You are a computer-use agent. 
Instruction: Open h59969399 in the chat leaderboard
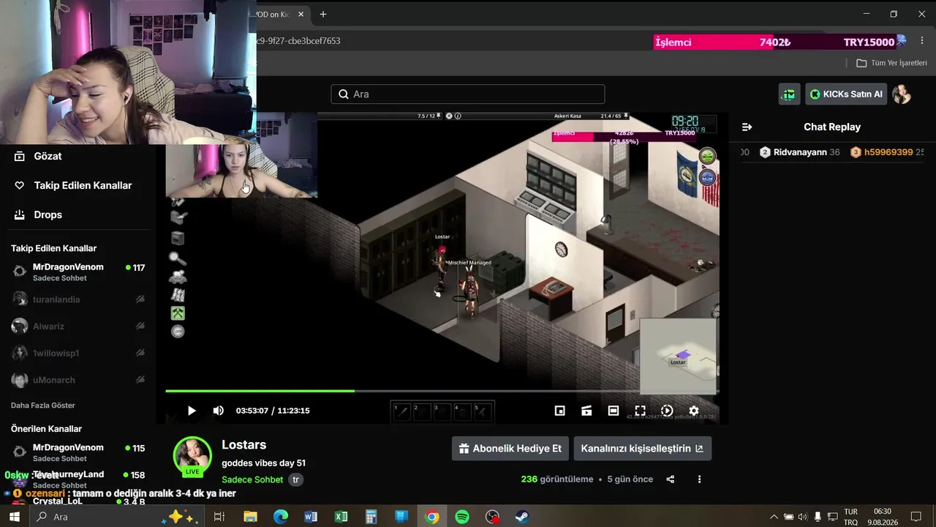(888, 152)
